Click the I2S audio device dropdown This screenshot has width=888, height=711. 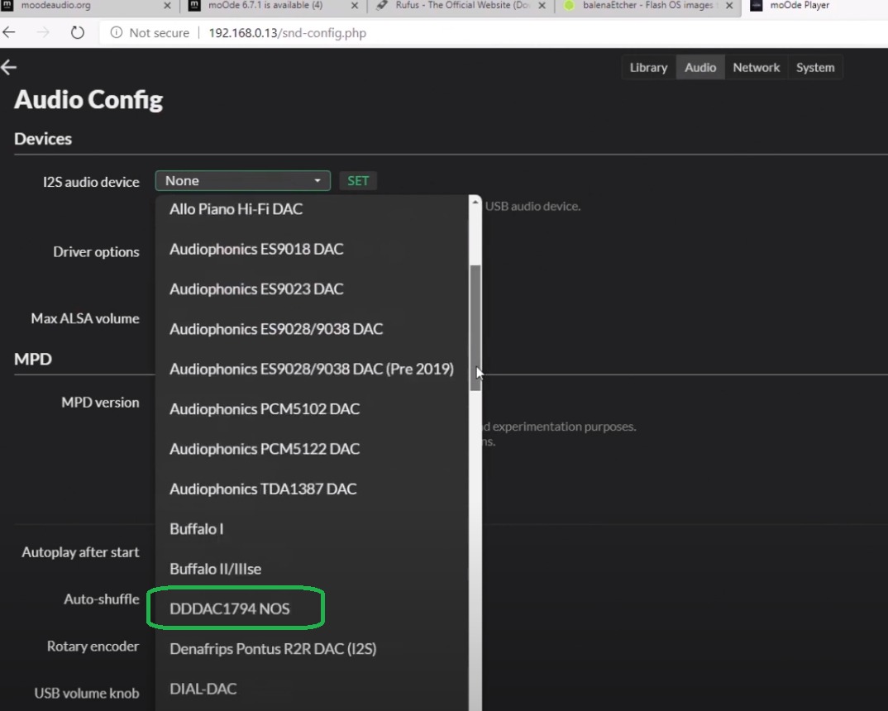243,180
